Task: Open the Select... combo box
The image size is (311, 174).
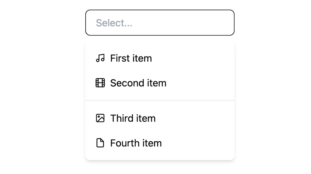Action: [160, 23]
